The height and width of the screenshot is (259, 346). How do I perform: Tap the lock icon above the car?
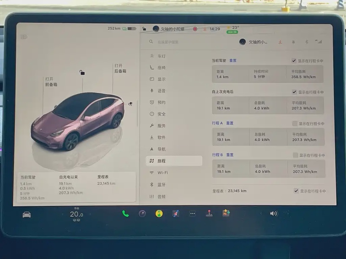click(82, 73)
